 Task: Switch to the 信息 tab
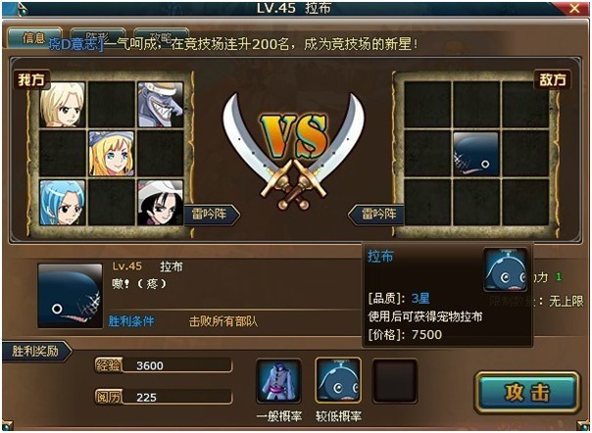34,37
